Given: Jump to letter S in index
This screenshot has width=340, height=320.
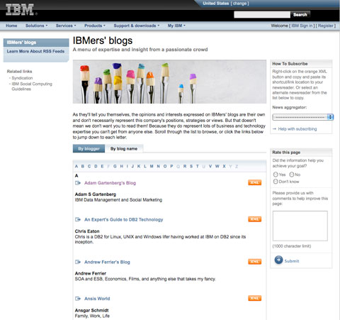Looking at the screenshot, I should pos(191,166).
